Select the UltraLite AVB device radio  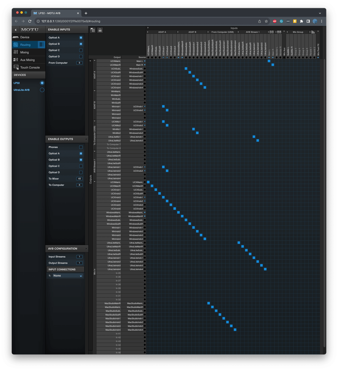[x=42, y=90]
